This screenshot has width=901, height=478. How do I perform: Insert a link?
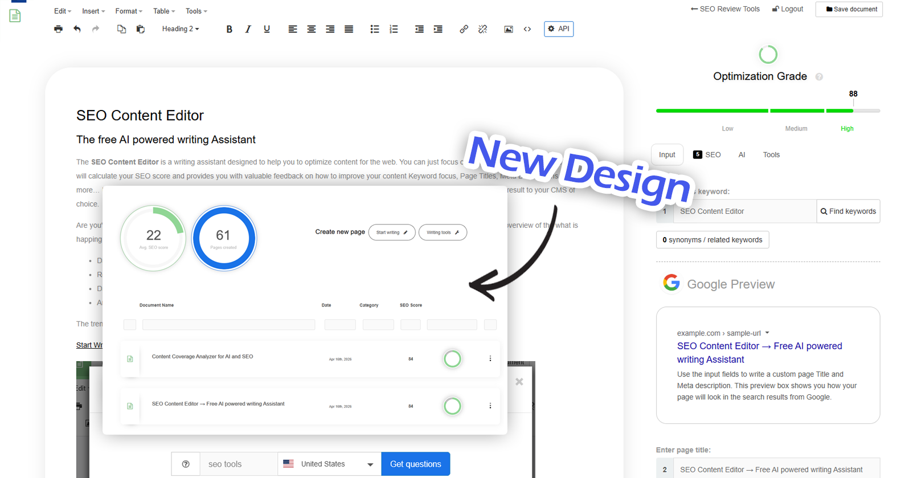464,29
